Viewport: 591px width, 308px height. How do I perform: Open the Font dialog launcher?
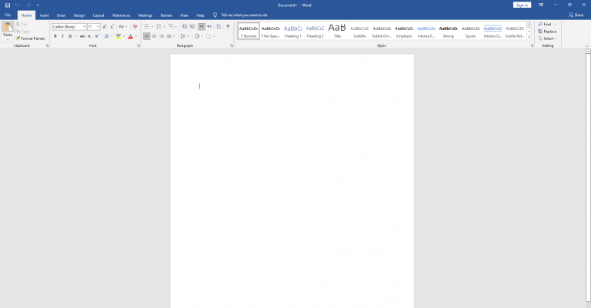click(x=139, y=45)
